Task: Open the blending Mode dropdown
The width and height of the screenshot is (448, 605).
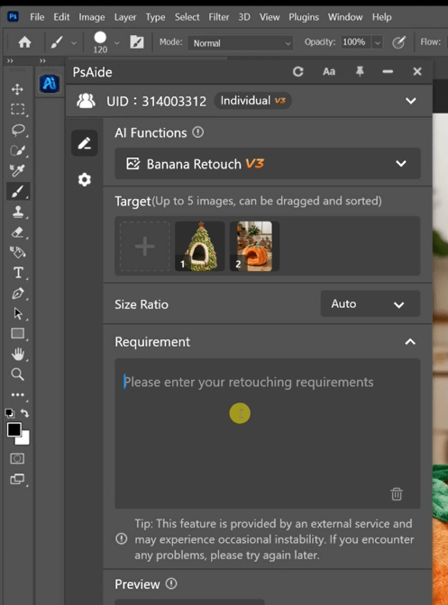Action: pyautogui.click(x=240, y=43)
